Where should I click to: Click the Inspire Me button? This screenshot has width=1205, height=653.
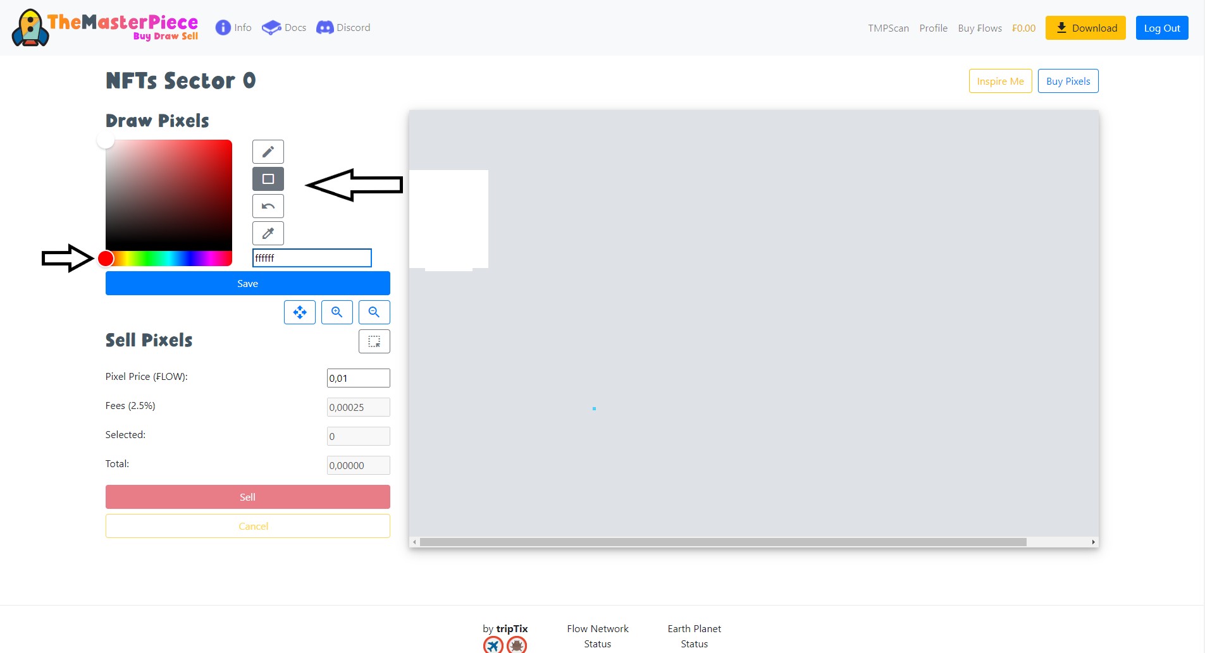tap(1000, 81)
